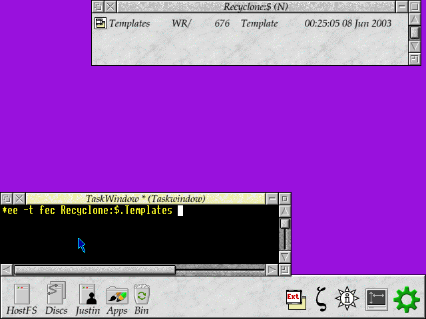The image size is (426, 319).
Task: Open the display manager monitor icon
Action: pyautogui.click(x=376, y=298)
